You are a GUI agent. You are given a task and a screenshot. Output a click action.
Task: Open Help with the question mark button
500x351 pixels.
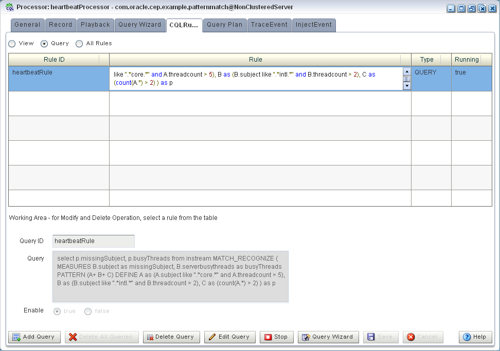(475, 337)
